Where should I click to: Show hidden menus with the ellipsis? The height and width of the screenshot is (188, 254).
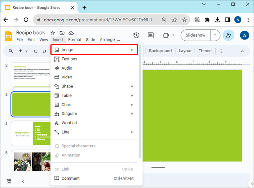(119, 40)
